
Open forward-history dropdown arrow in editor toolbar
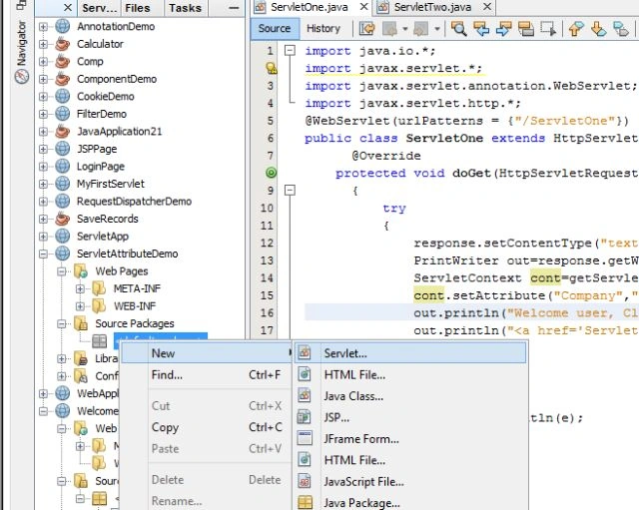pos(437,29)
